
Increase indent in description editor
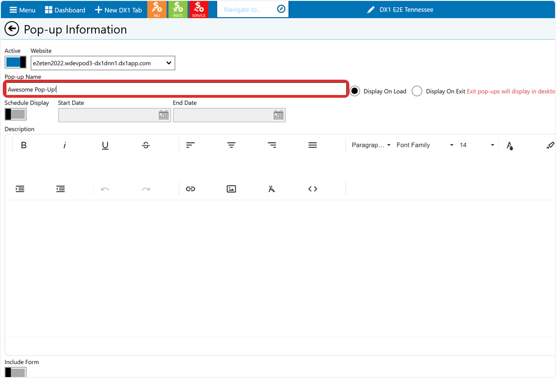(x=20, y=189)
